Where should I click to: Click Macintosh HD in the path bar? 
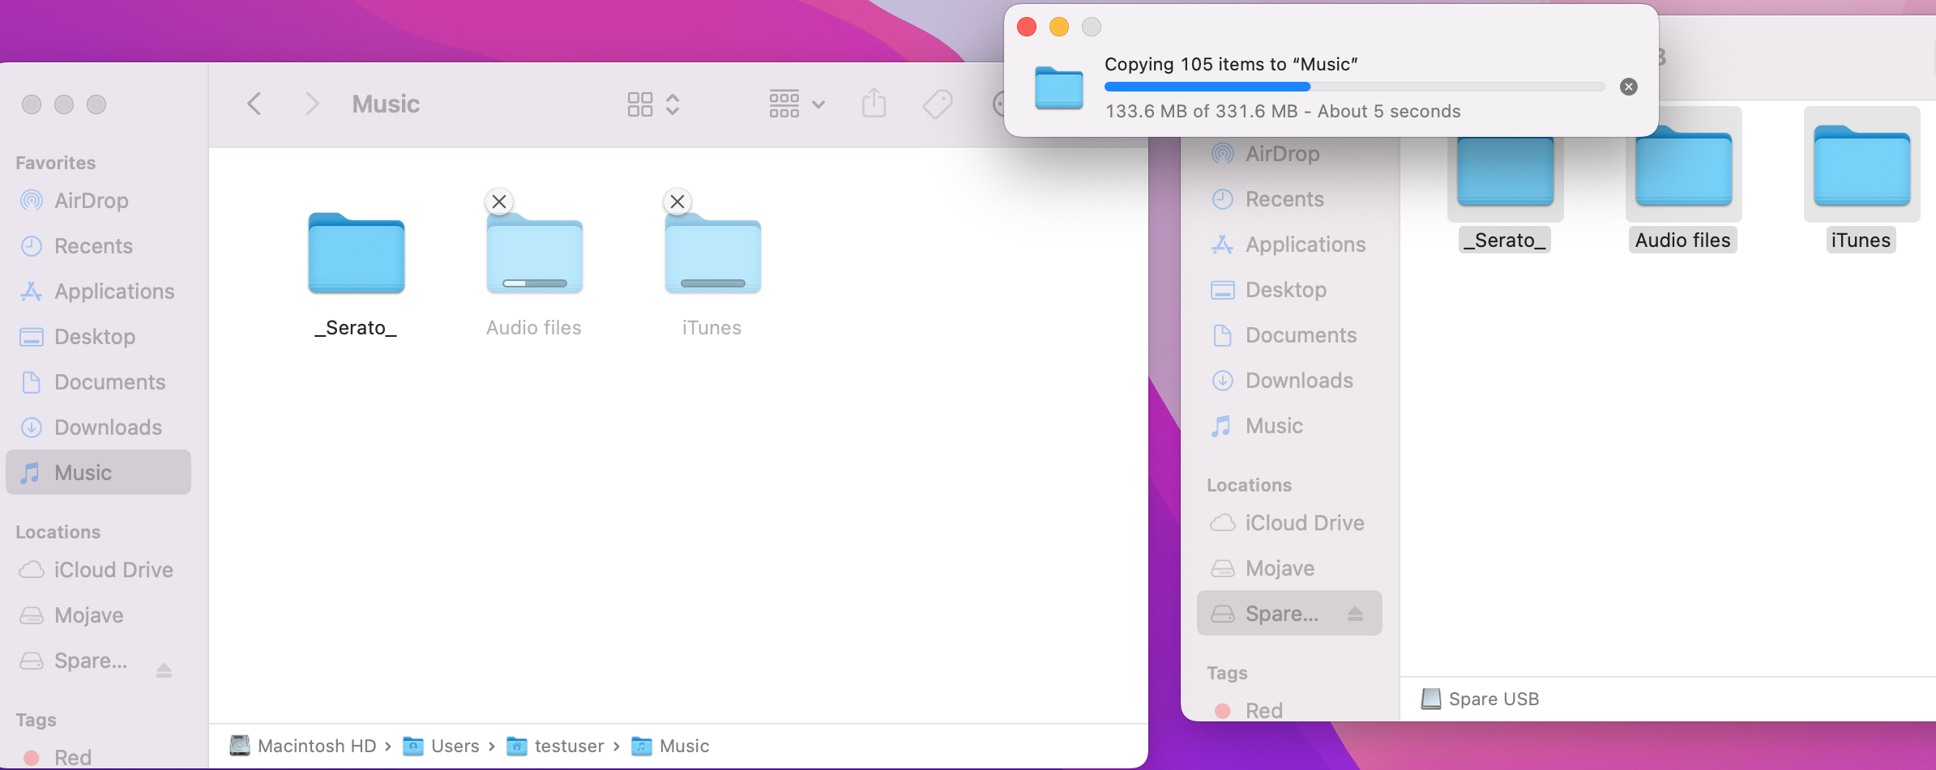pos(316,746)
